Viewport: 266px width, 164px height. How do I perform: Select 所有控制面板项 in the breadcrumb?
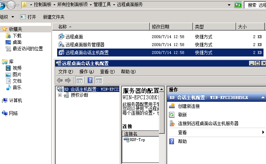coord(73,5)
